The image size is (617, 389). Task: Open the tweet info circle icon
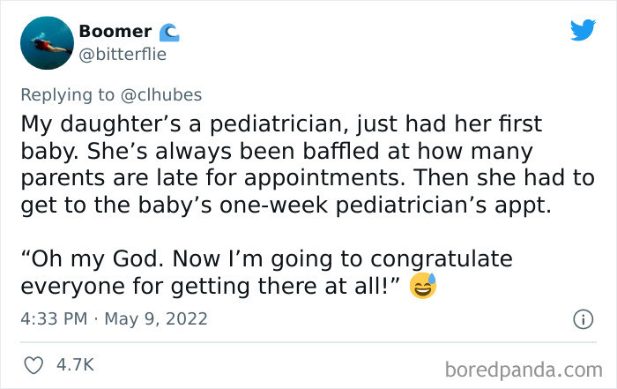tap(582, 318)
